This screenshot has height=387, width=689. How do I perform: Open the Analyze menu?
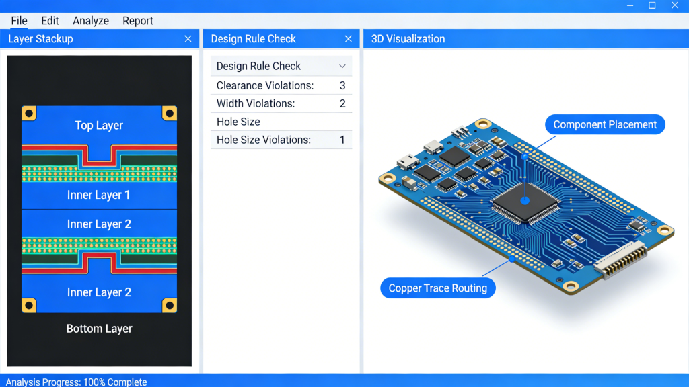90,21
